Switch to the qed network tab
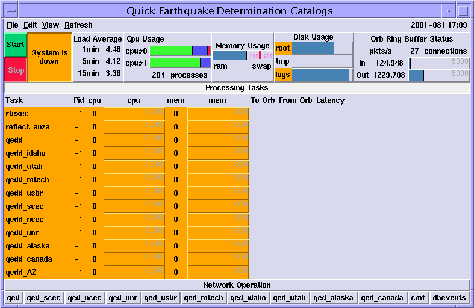The width and height of the screenshot is (474, 308). click(x=13, y=298)
